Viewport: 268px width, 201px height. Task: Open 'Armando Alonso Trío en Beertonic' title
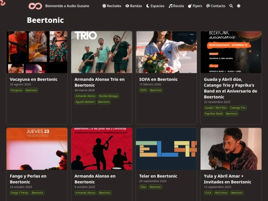[99, 82]
